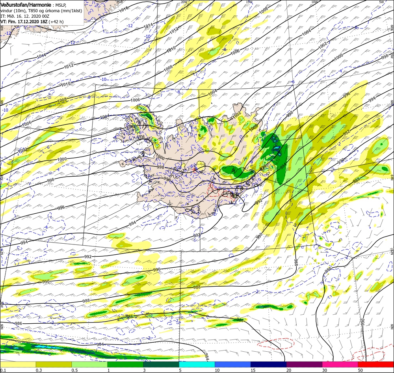The width and height of the screenshot is (394, 373).
Task: Click the '15' legend value
Action: 253,370
